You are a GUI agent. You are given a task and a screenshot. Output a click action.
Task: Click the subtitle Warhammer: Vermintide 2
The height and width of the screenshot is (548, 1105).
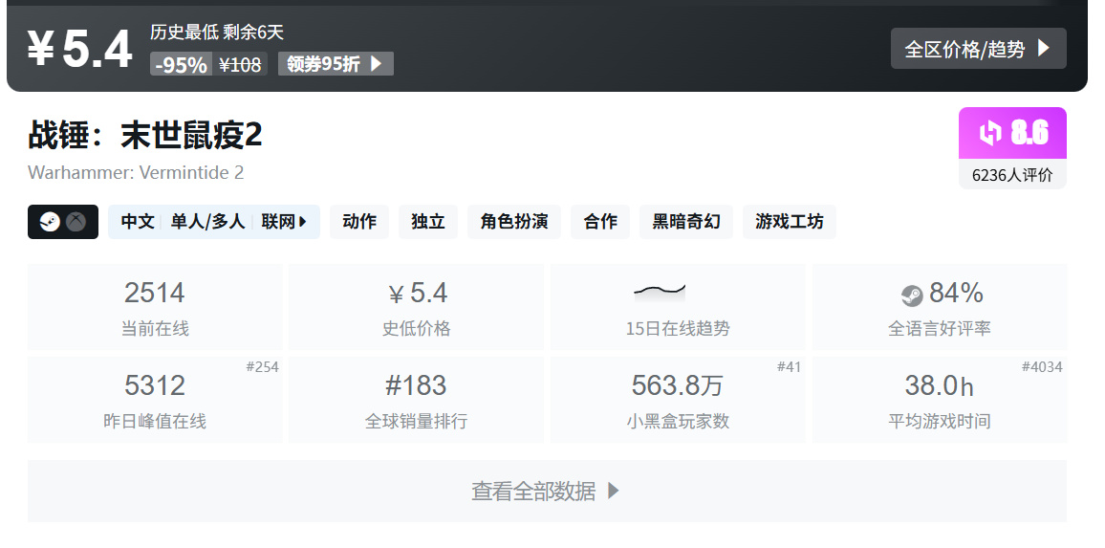point(136,172)
